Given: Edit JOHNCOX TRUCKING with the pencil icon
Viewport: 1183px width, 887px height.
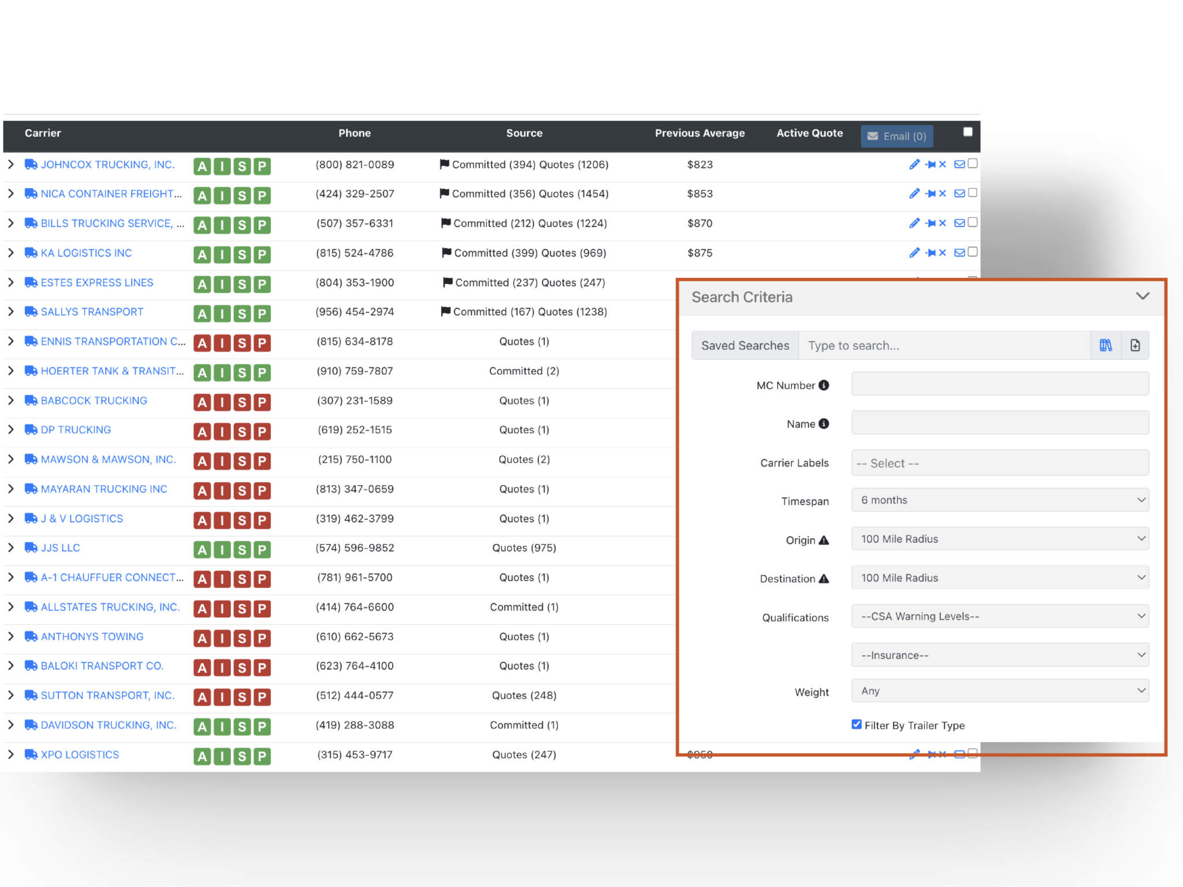Looking at the screenshot, I should click(914, 165).
